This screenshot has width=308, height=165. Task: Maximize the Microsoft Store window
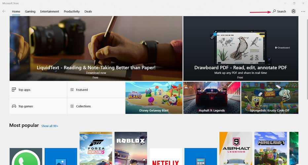(294, 3)
